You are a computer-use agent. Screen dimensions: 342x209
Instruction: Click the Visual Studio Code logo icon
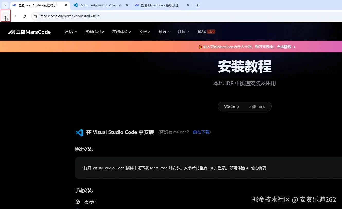click(x=79, y=132)
